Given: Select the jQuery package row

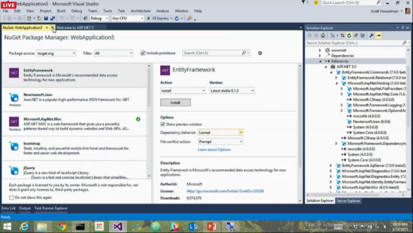Looking at the screenshot, I should (74, 170).
